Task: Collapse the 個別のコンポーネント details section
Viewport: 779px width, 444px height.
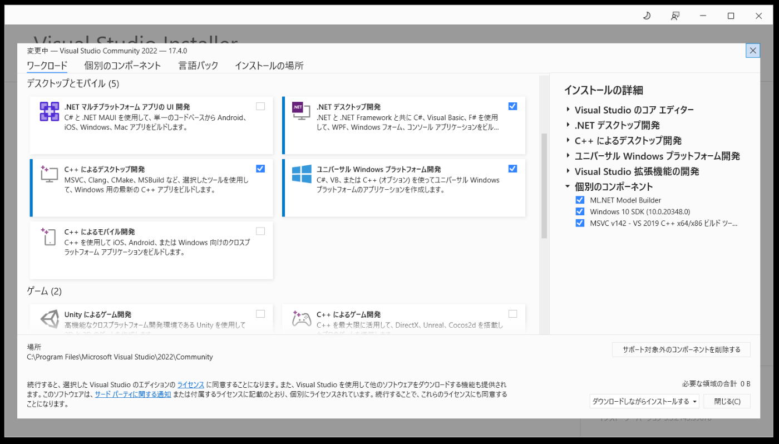Action: coord(568,187)
